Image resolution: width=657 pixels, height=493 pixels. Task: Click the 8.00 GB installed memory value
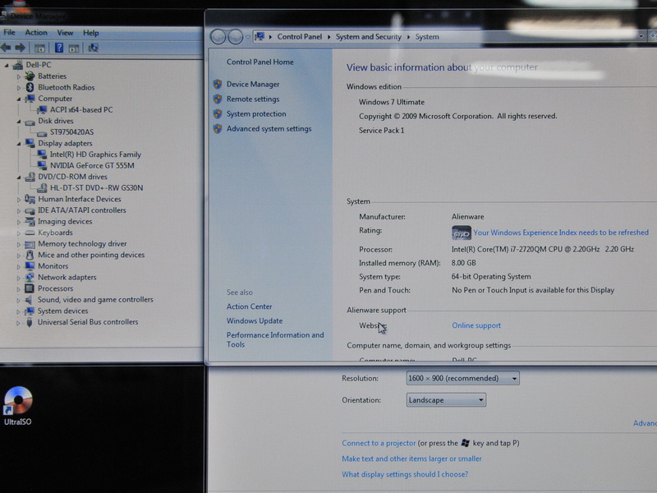[x=463, y=263]
